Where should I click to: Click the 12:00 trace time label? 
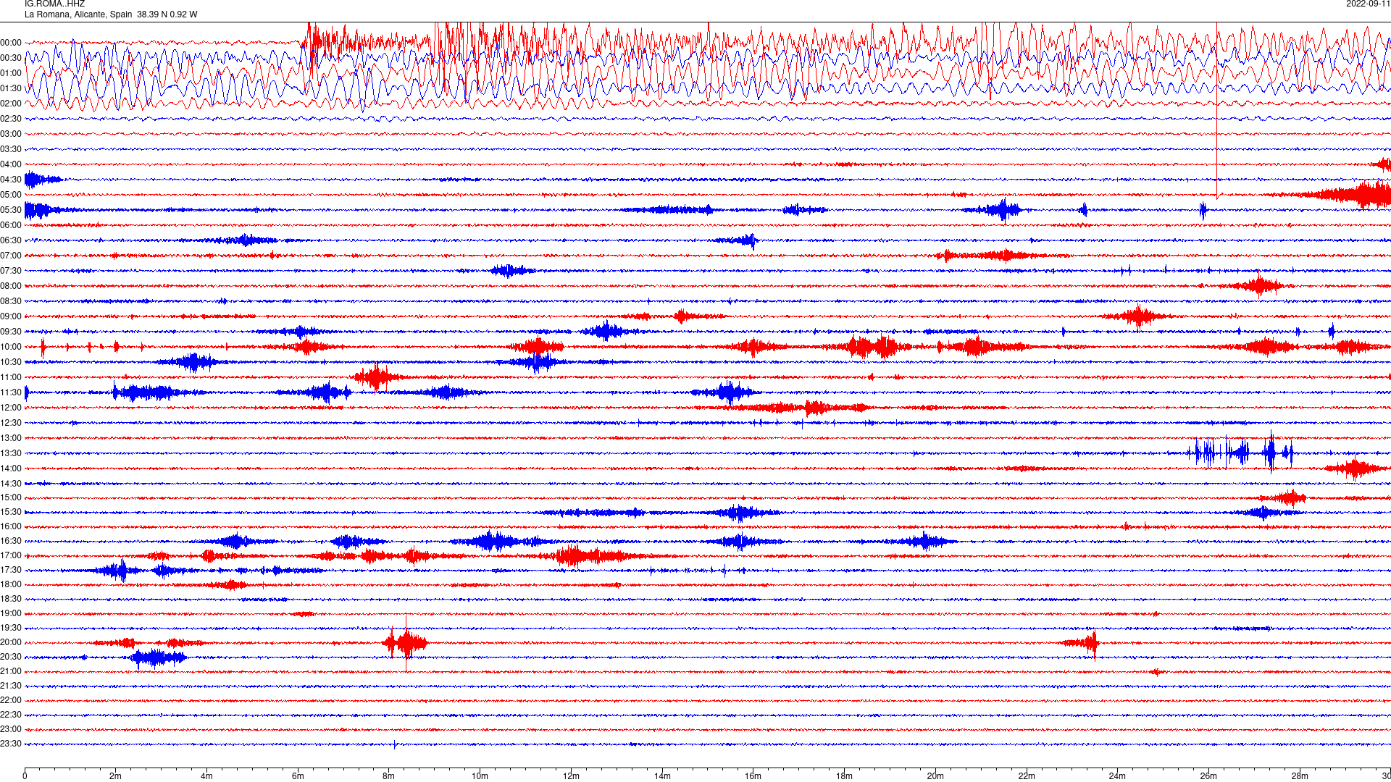click(x=11, y=408)
